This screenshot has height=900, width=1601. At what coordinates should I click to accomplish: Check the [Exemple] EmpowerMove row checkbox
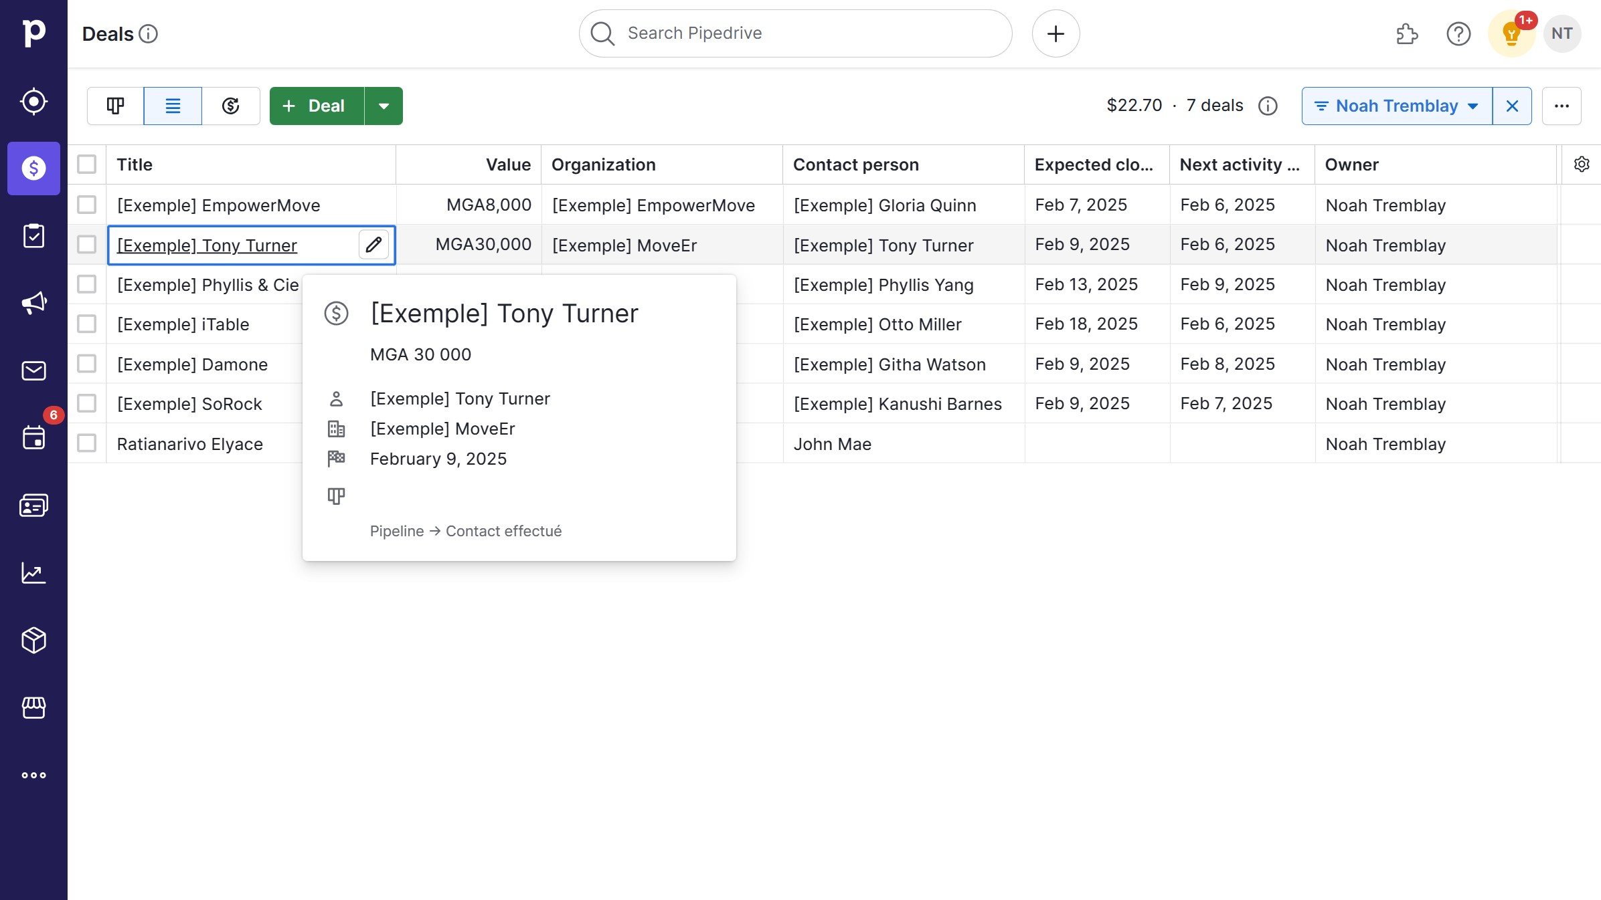click(x=86, y=205)
